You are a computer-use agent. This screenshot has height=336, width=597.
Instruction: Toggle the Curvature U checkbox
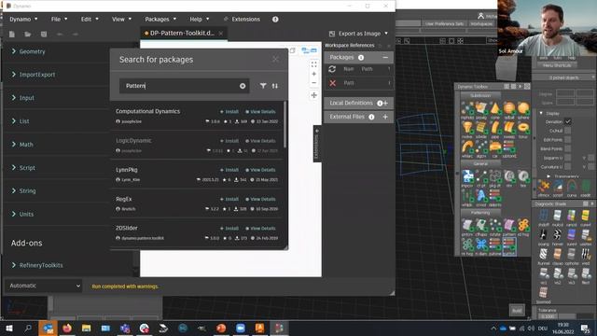tap(568, 166)
